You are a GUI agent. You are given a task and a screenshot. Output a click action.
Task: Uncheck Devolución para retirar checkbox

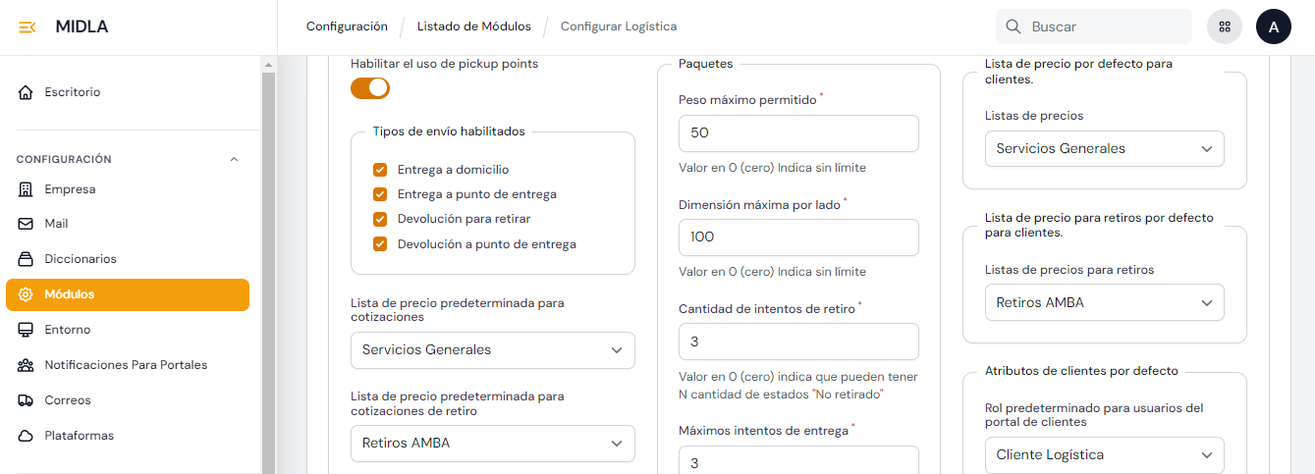pos(380,219)
